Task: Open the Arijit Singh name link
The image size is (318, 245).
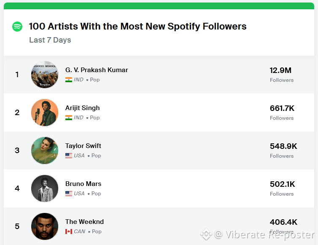Action: click(82, 108)
